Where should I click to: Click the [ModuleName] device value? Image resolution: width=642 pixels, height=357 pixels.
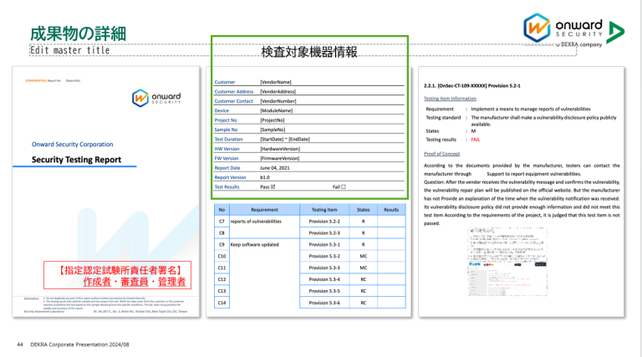[x=277, y=110]
